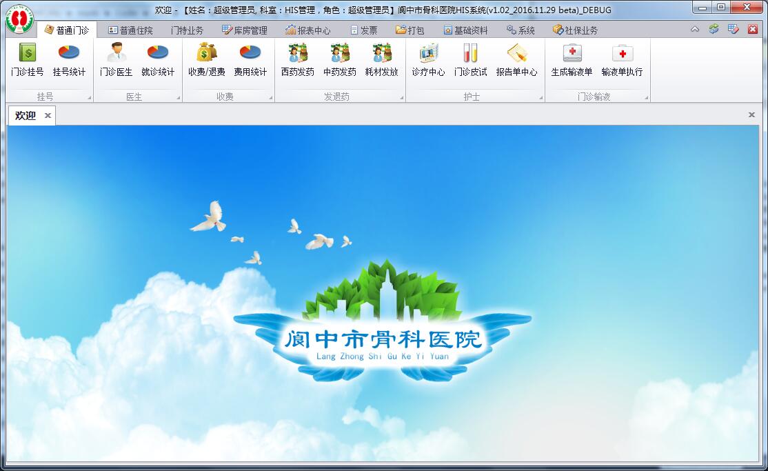The height and width of the screenshot is (471, 768).
Task: Switch to the 系统 ribbon tab
Action: (521, 30)
